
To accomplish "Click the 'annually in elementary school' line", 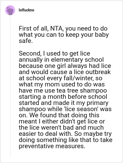I will 61,60.
